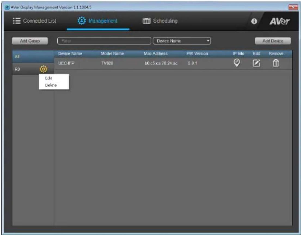The width and height of the screenshot is (301, 235).
Task: Switch to the Connected List tab
Action: (35, 21)
